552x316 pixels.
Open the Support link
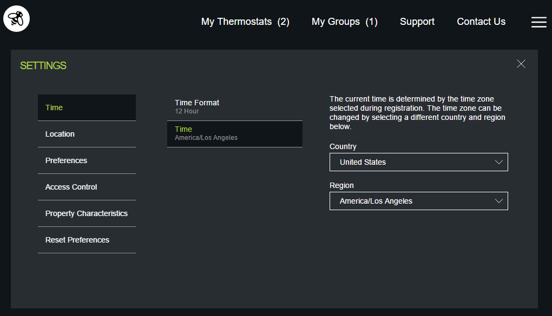pyautogui.click(x=417, y=22)
